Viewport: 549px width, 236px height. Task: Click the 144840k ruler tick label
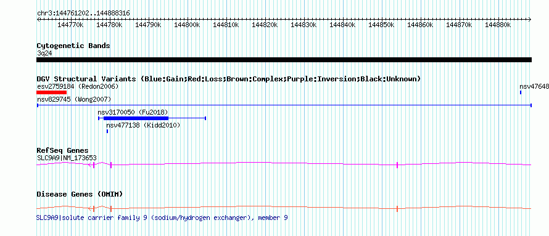click(342, 25)
